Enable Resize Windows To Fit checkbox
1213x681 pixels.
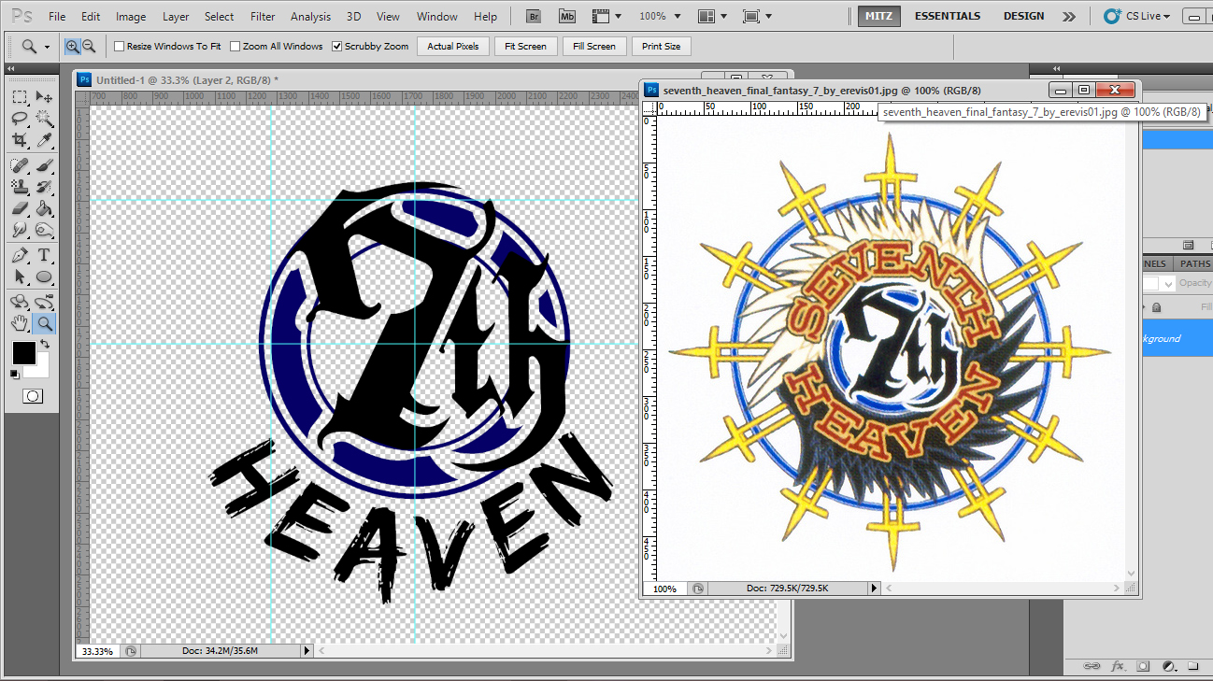tap(119, 46)
